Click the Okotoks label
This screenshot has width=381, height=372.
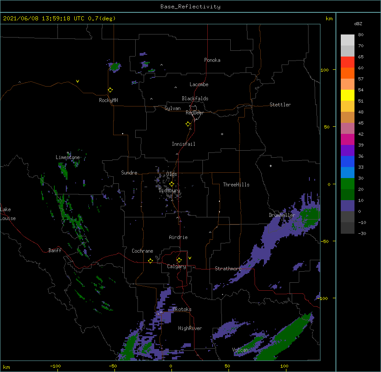point(182,309)
